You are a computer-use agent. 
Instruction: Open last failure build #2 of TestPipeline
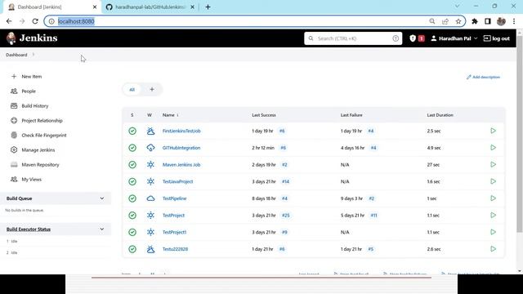pos(372,198)
